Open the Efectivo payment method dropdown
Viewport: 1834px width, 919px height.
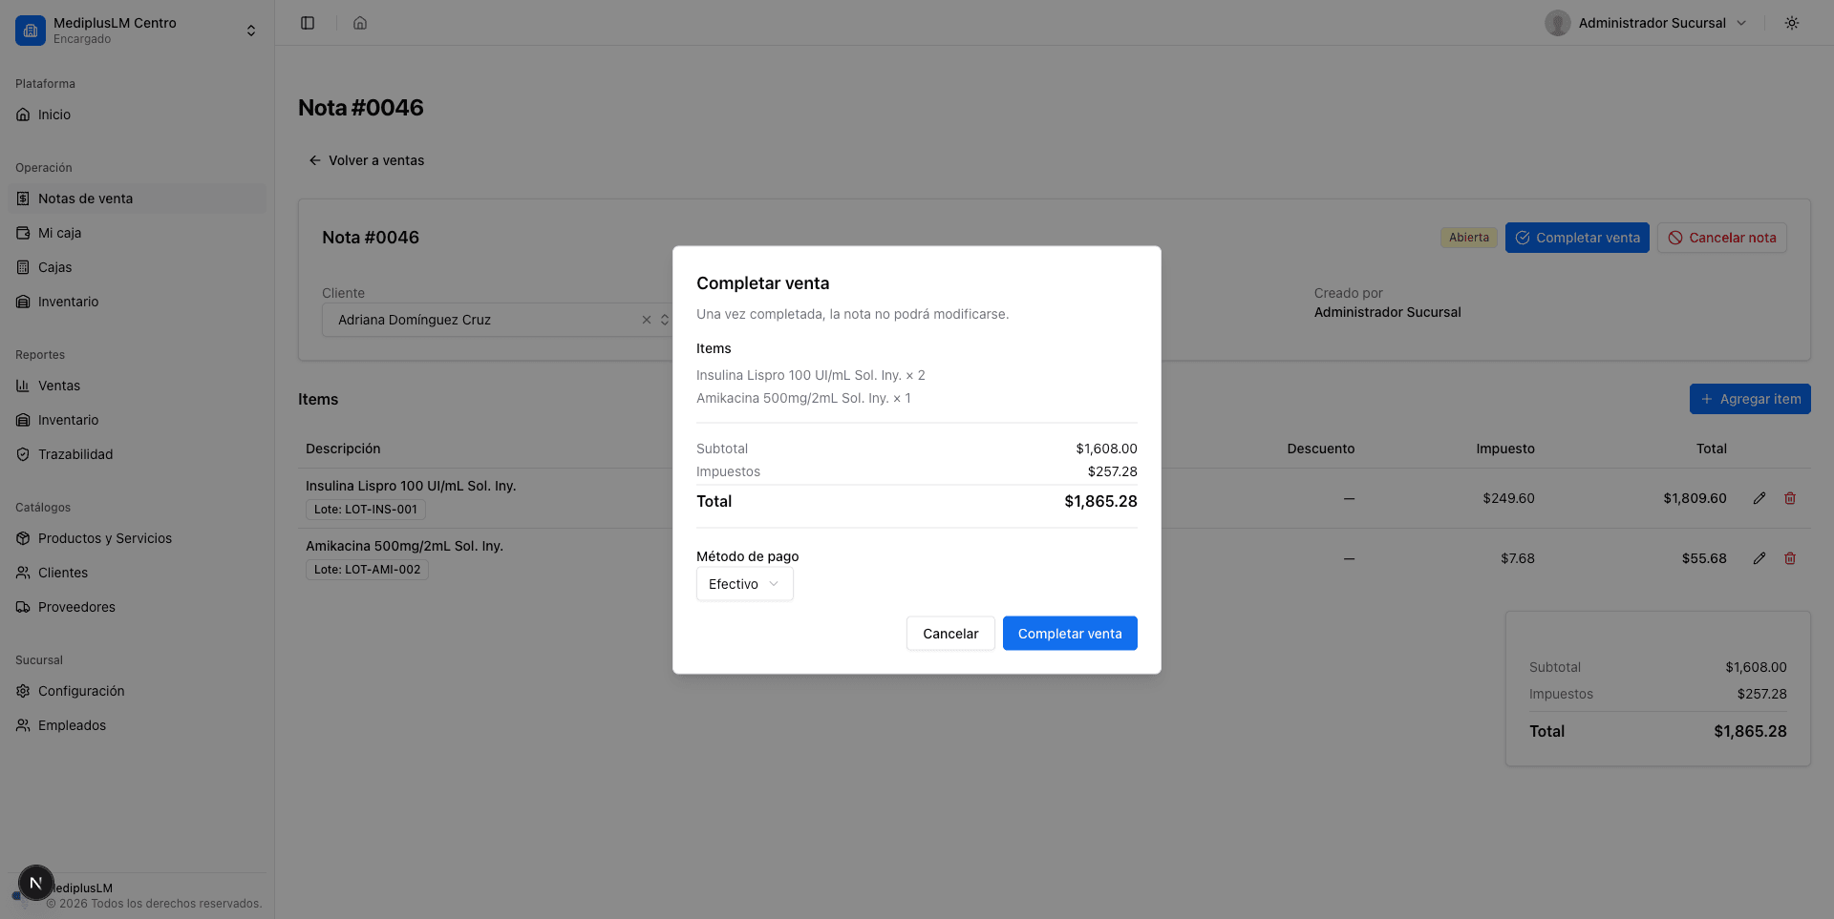(x=745, y=584)
